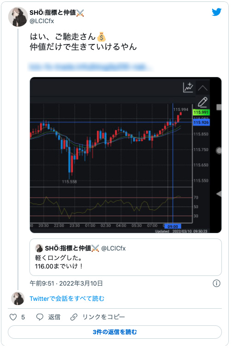Click the 3件の返信を読む button
Screen dimensions: 232x348
click(x=115, y=332)
